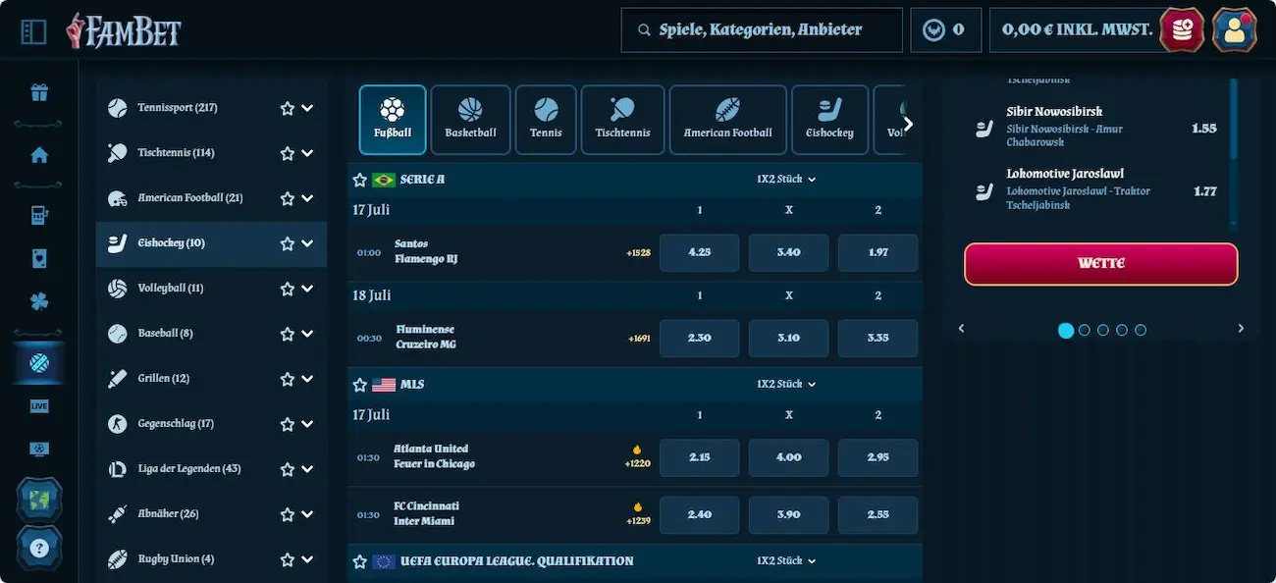Focus the Spiele, Kategorien, Anbieter search field
The width and height of the screenshot is (1276, 583).
(x=762, y=30)
